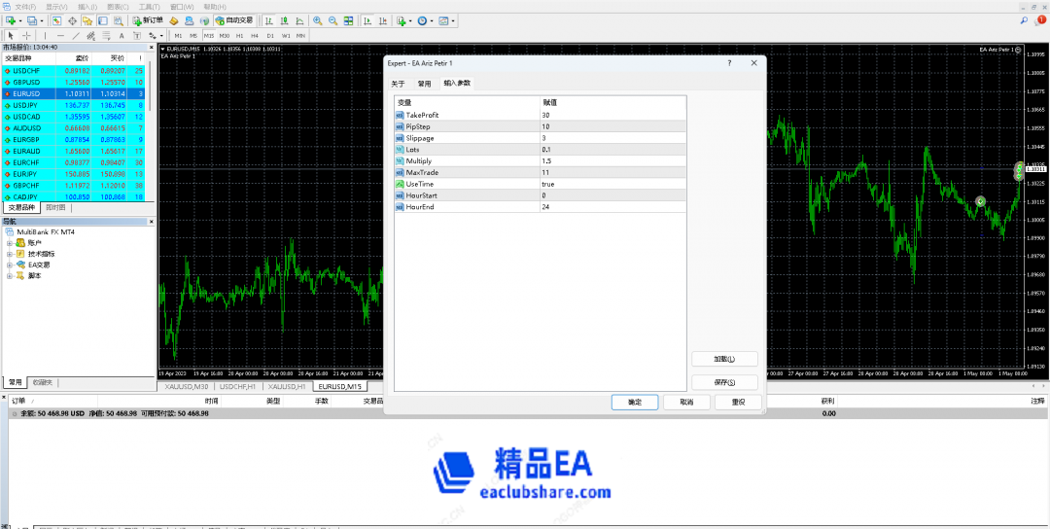Screen dimensions: 1050x529
Task: Select the text A tool
Action: point(122,35)
